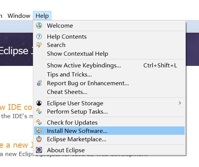This screenshot has width=199, height=167.
Task: Click the Eclipse Marketplace icon
Action: [x=39, y=139]
